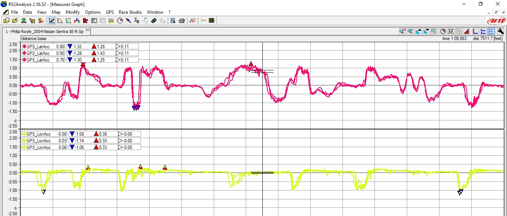
Task: Click the GPS_LonAcc max value 0.38
Action: click(104, 134)
